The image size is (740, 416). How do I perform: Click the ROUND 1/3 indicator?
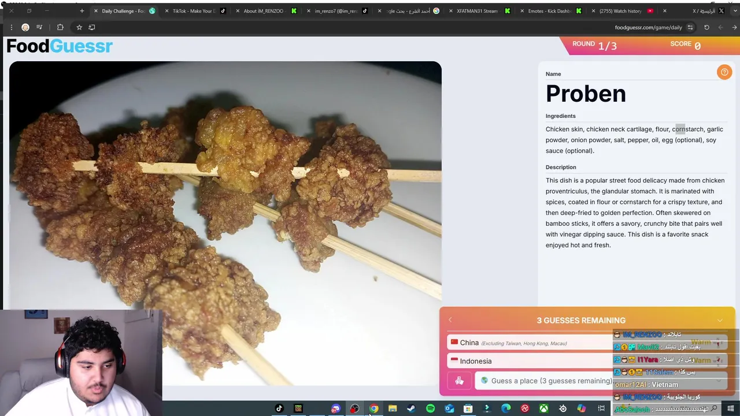click(x=594, y=45)
